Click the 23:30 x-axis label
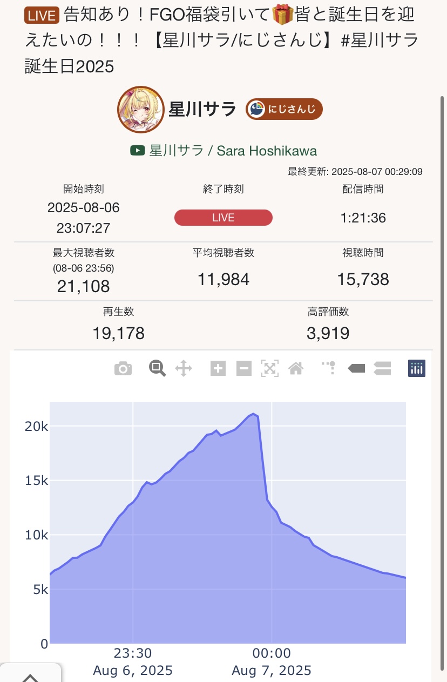Viewport: 447px width, 682px height. [x=132, y=653]
